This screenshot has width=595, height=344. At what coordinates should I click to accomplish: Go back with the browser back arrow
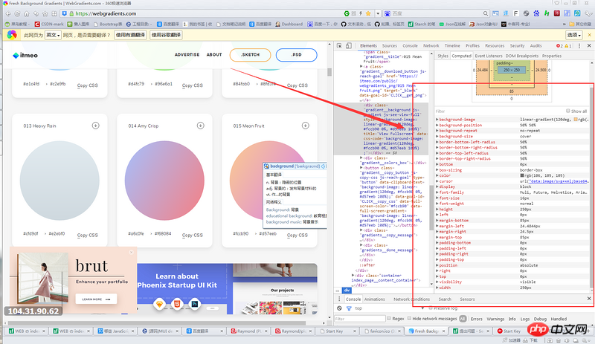[x=8, y=13]
